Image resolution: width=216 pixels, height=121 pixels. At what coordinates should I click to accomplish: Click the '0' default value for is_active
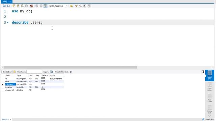pos(45,87)
